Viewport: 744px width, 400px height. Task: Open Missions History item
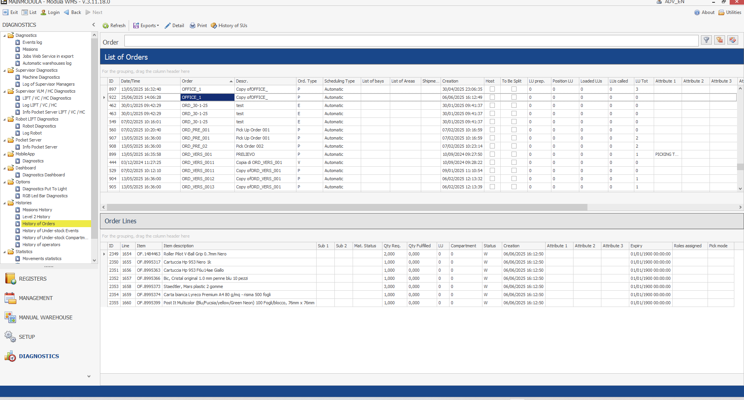tap(37, 210)
